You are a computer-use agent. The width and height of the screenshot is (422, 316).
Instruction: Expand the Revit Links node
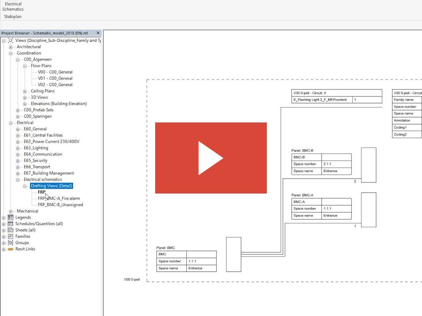4,249
